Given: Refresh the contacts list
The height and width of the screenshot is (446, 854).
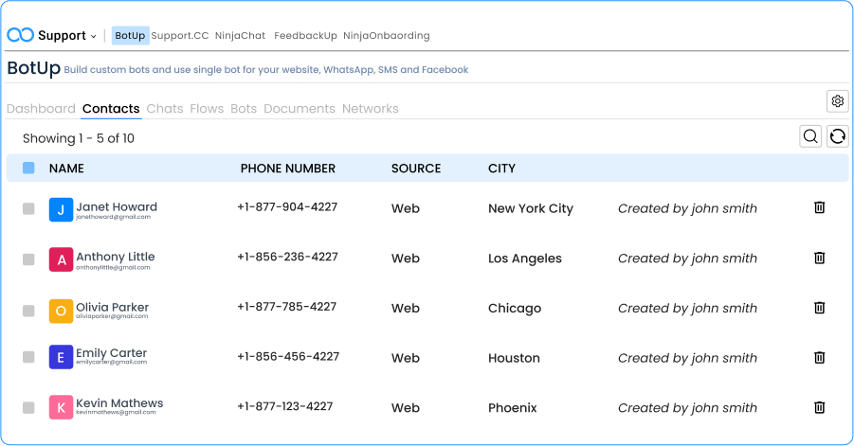Looking at the screenshot, I should click(x=838, y=137).
